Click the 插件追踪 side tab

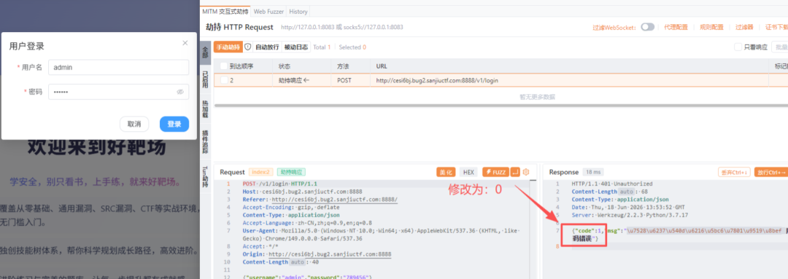(206, 142)
